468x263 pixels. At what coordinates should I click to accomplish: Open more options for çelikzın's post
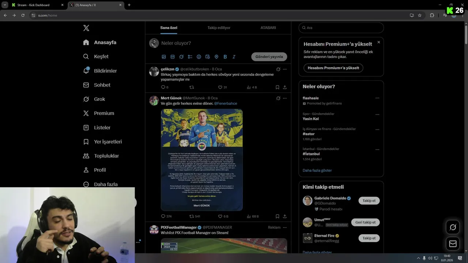[285, 69]
